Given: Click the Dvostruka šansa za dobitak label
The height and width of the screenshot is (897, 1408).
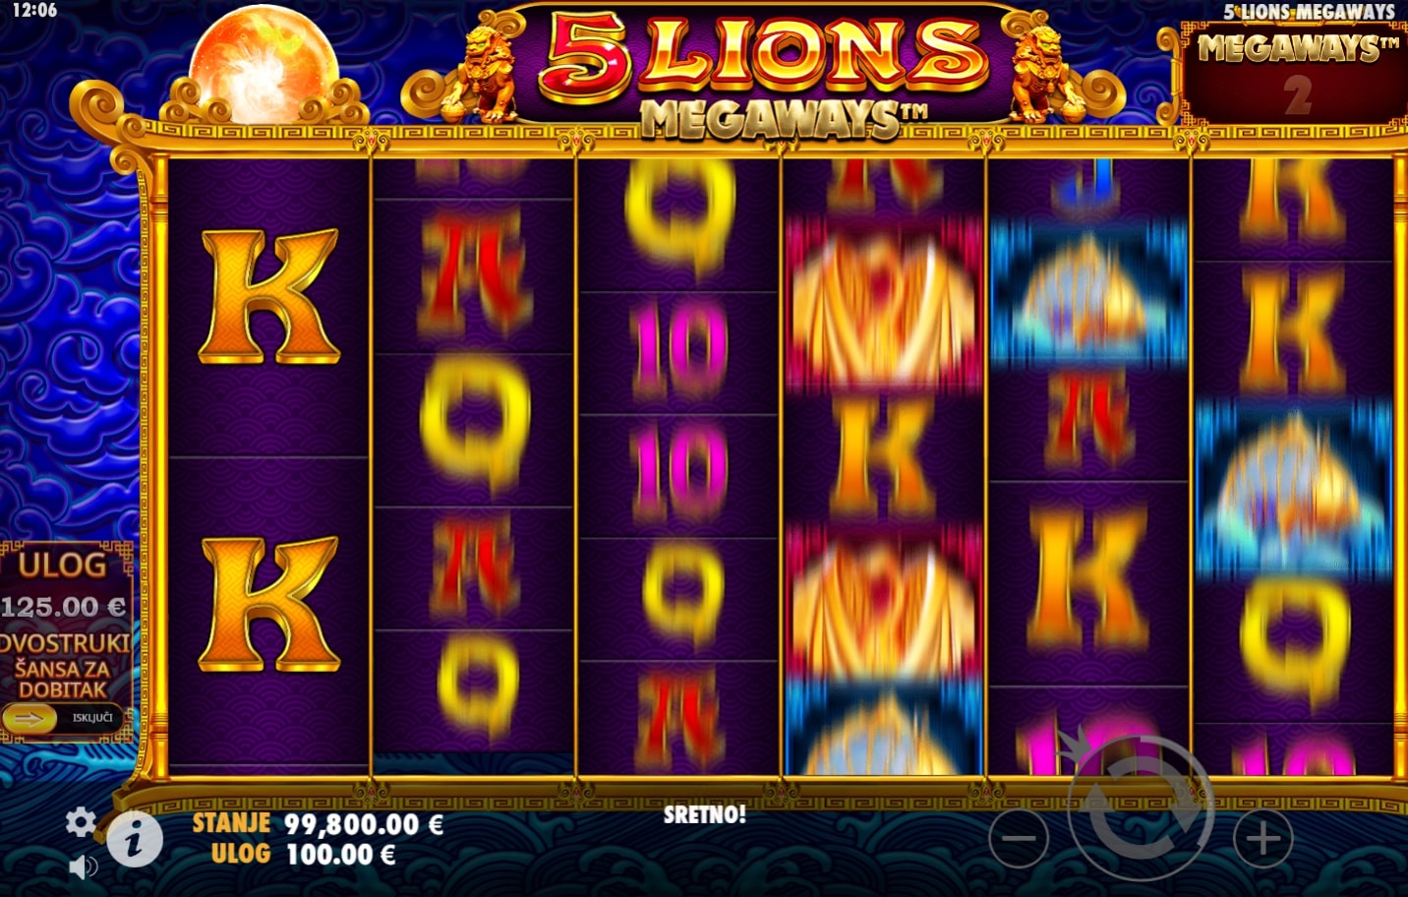Looking at the screenshot, I should point(65,666).
